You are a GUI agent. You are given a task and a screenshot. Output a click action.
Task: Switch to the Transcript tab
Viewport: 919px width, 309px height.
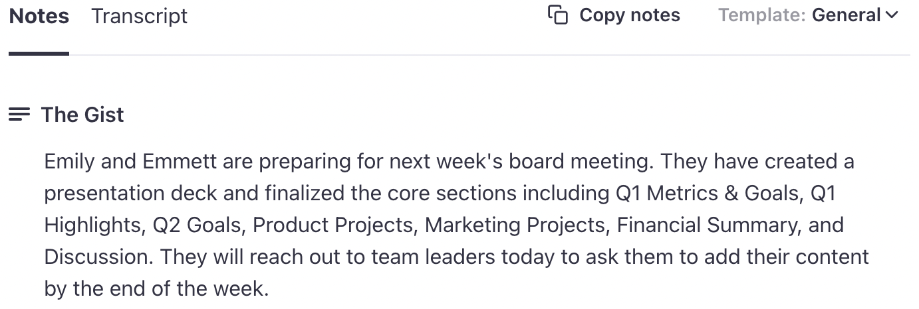tap(140, 16)
